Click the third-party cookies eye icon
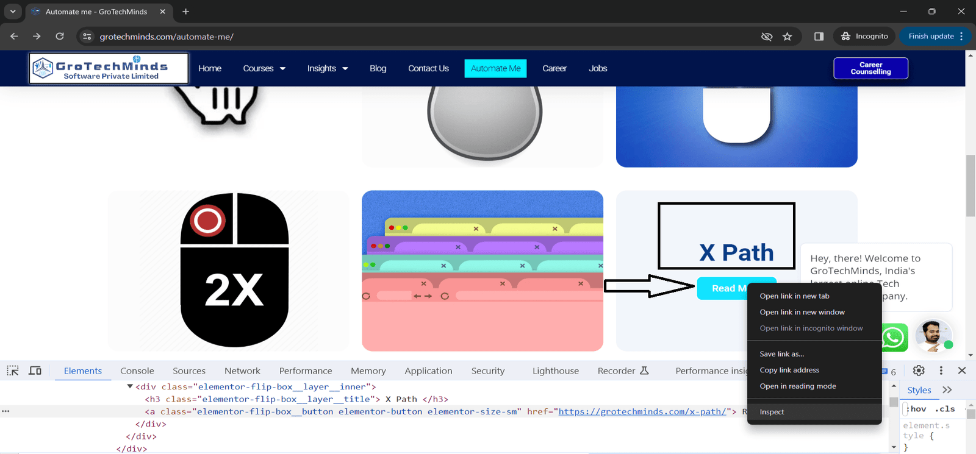The image size is (976, 454). (x=767, y=37)
